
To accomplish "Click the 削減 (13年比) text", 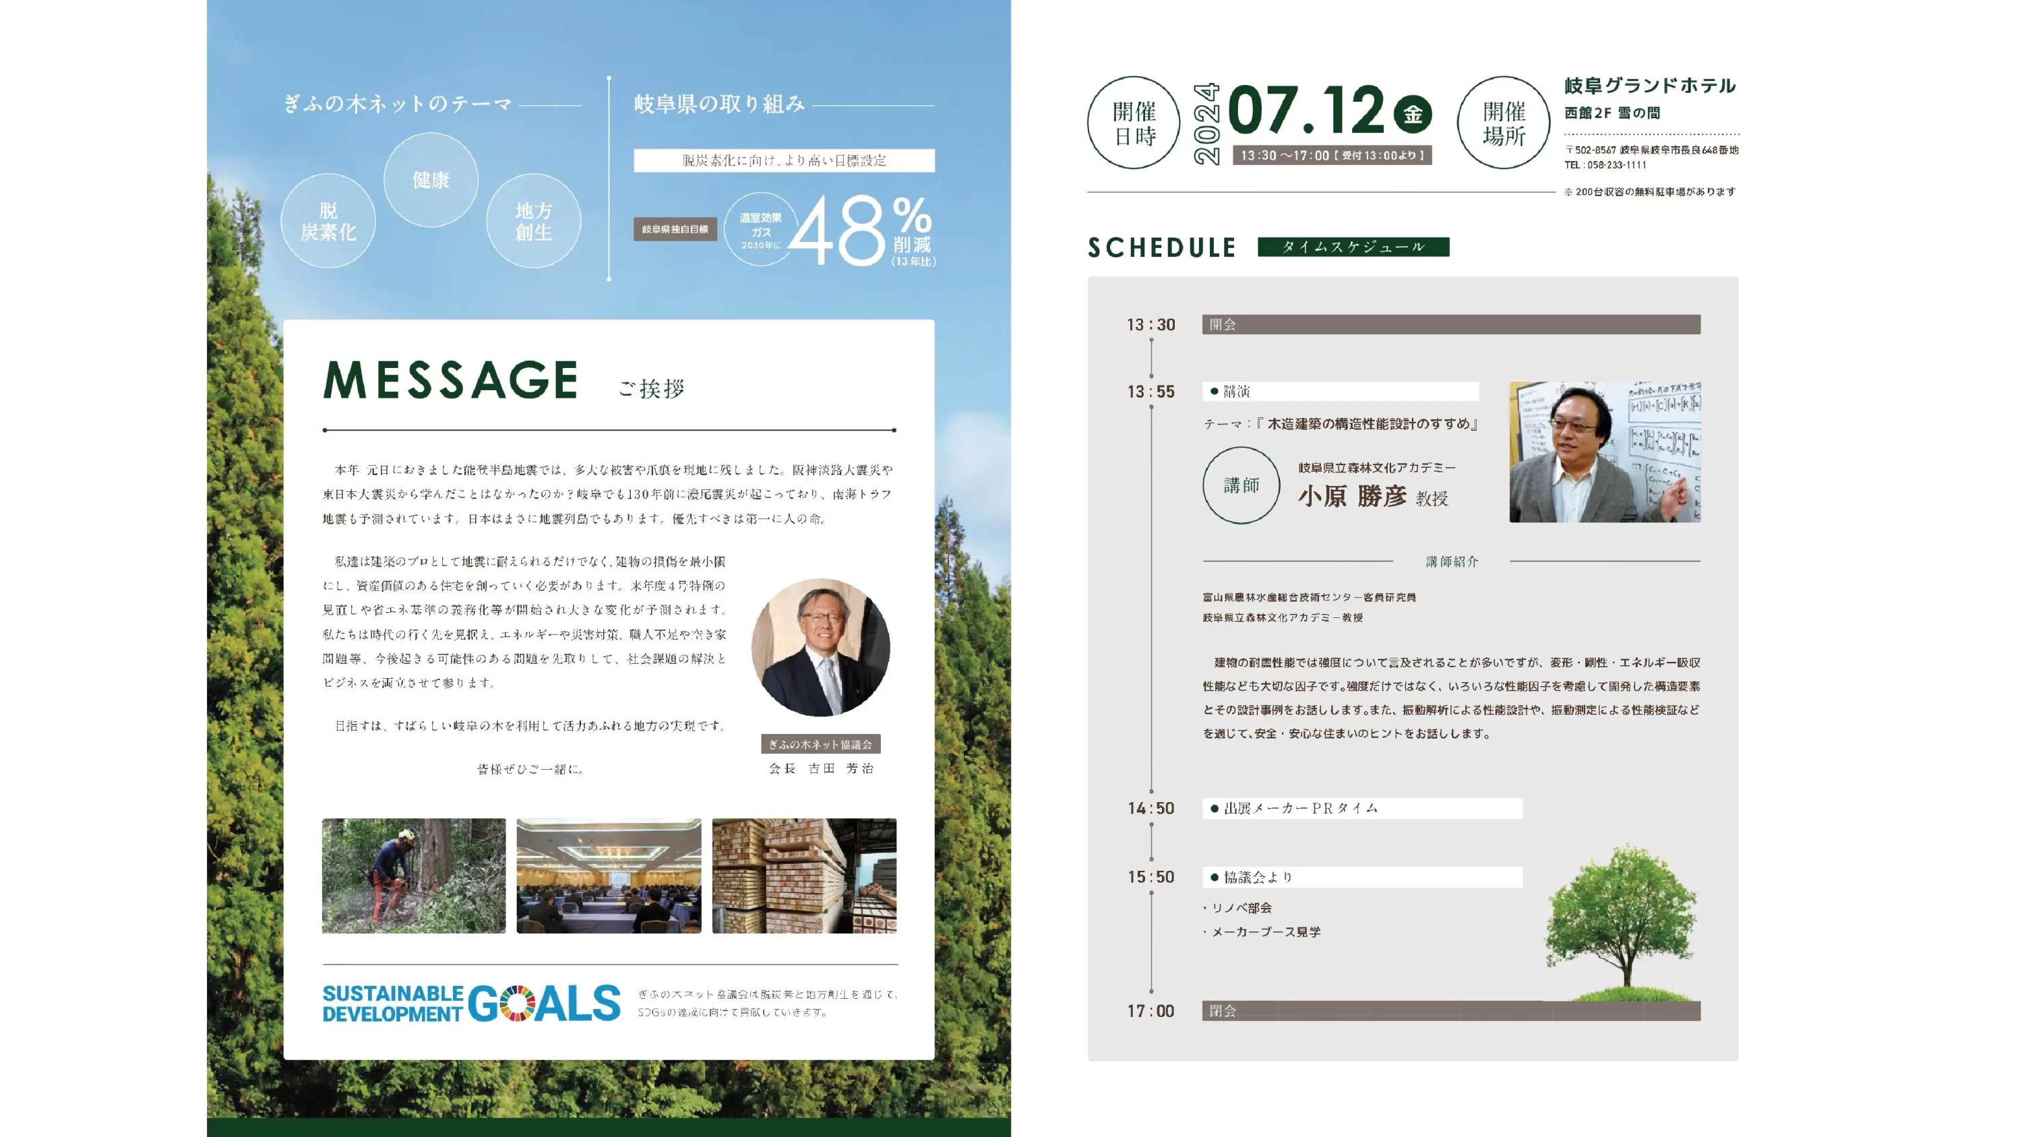I will [x=913, y=252].
